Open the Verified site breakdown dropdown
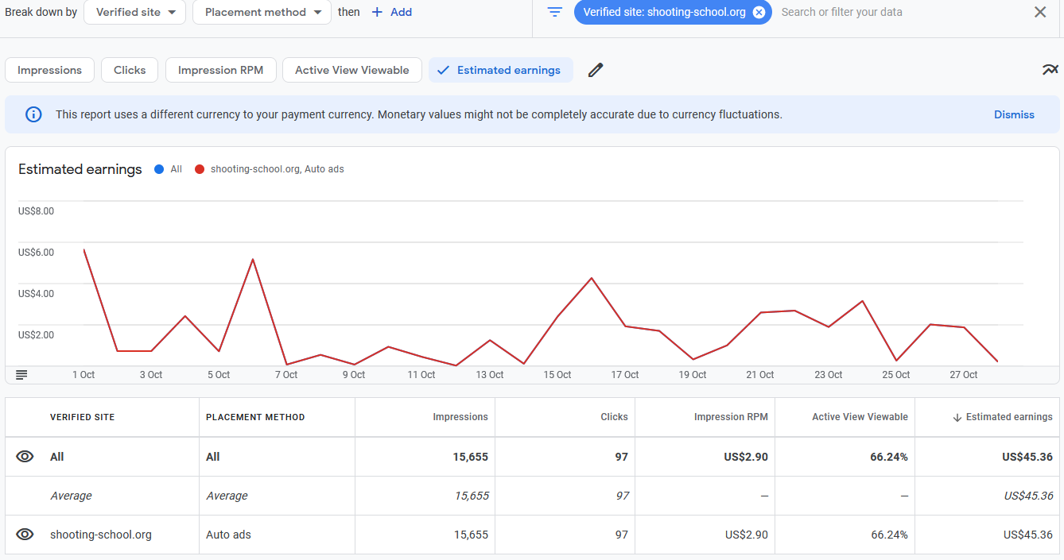This screenshot has height=560, width=1064. coord(134,12)
